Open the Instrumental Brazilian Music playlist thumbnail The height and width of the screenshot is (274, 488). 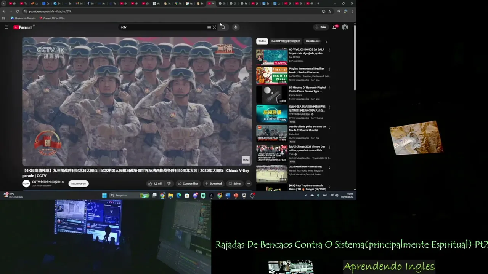pos(272,75)
